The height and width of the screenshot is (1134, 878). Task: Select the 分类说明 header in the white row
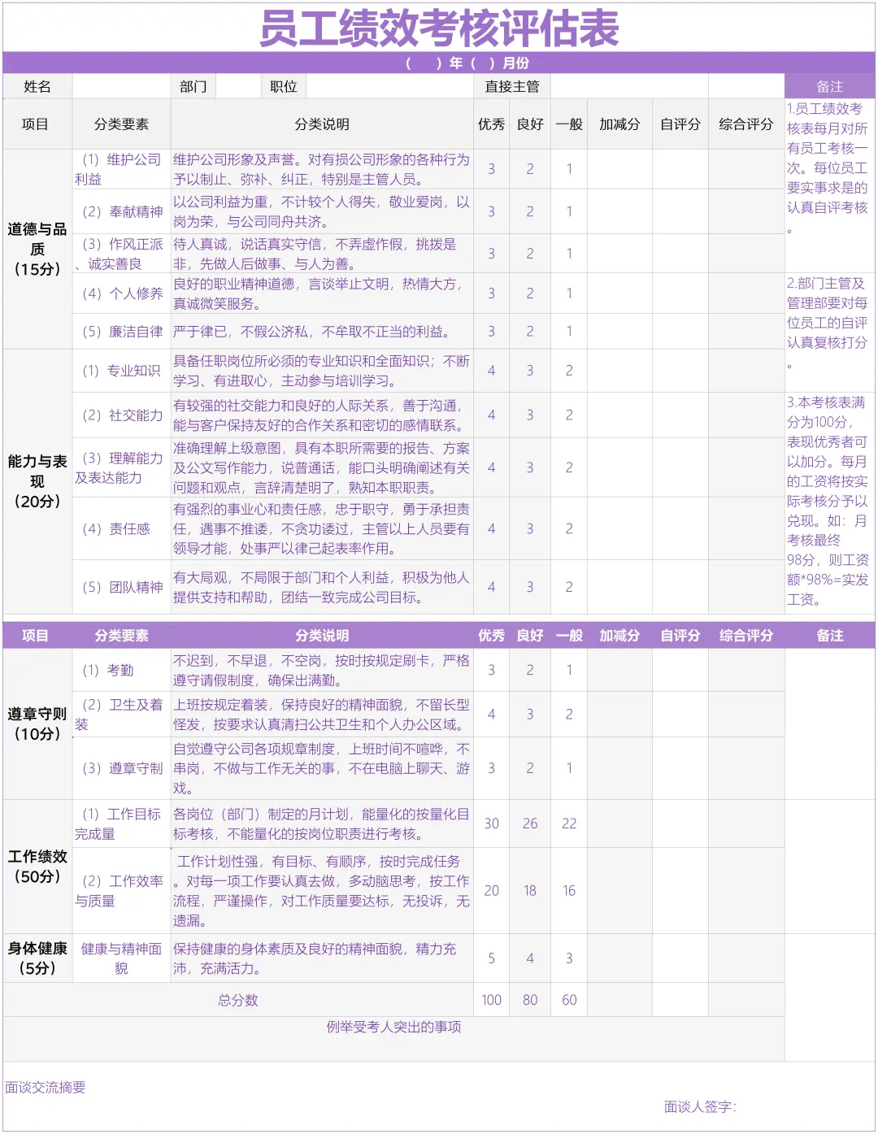[x=322, y=124]
